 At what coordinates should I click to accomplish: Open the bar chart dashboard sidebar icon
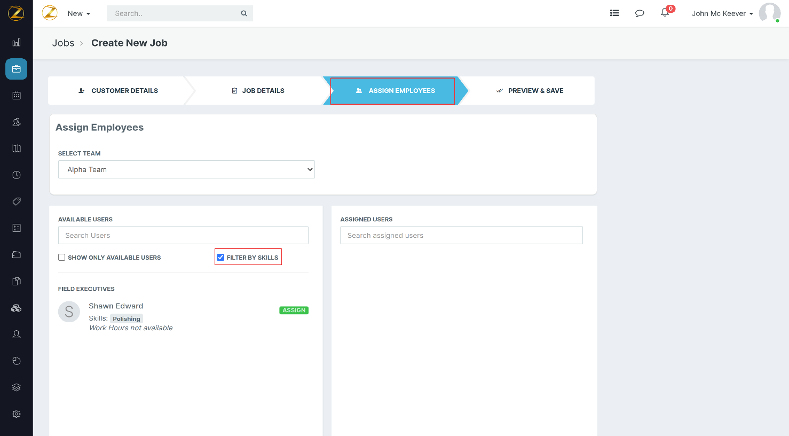coord(17,42)
